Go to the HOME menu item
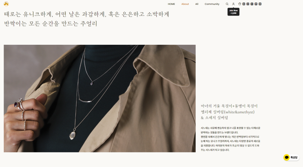This screenshot has height=167, width=303. tap(171, 4)
